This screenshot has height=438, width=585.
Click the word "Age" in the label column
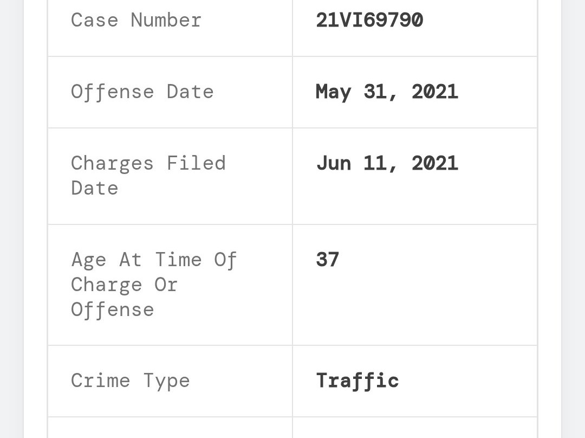(x=89, y=260)
